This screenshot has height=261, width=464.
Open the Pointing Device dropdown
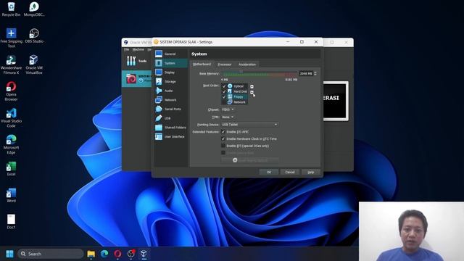click(x=249, y=125)
